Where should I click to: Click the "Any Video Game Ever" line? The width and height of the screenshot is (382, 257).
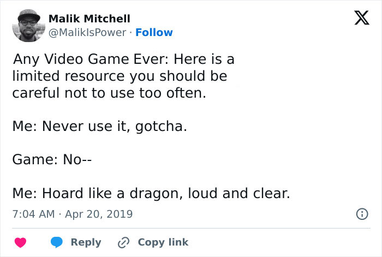(123, 58)
